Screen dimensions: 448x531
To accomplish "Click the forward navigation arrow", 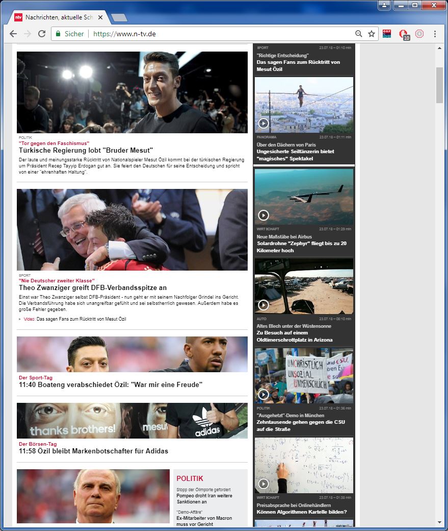I will (28, 34).
